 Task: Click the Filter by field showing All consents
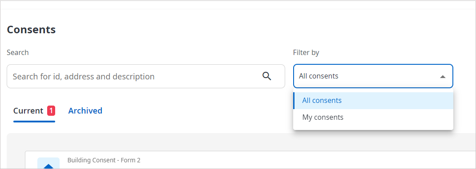pos(373,76)
